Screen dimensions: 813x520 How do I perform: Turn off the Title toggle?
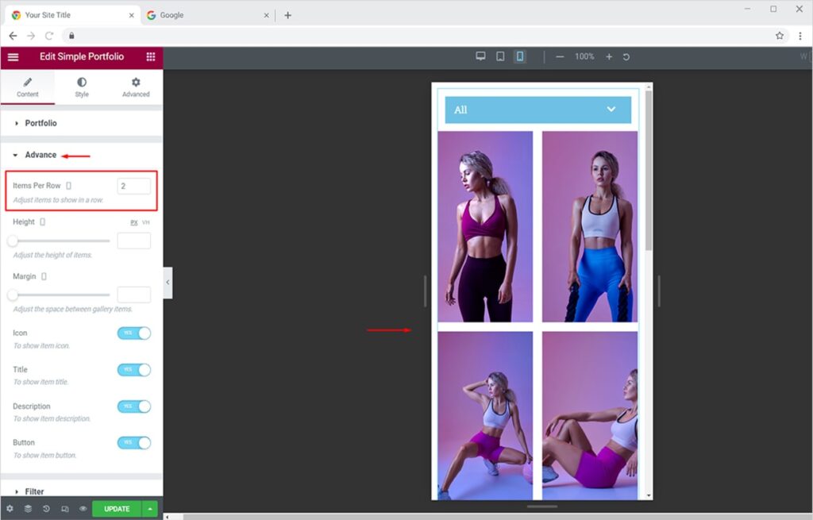click(133, 370)
